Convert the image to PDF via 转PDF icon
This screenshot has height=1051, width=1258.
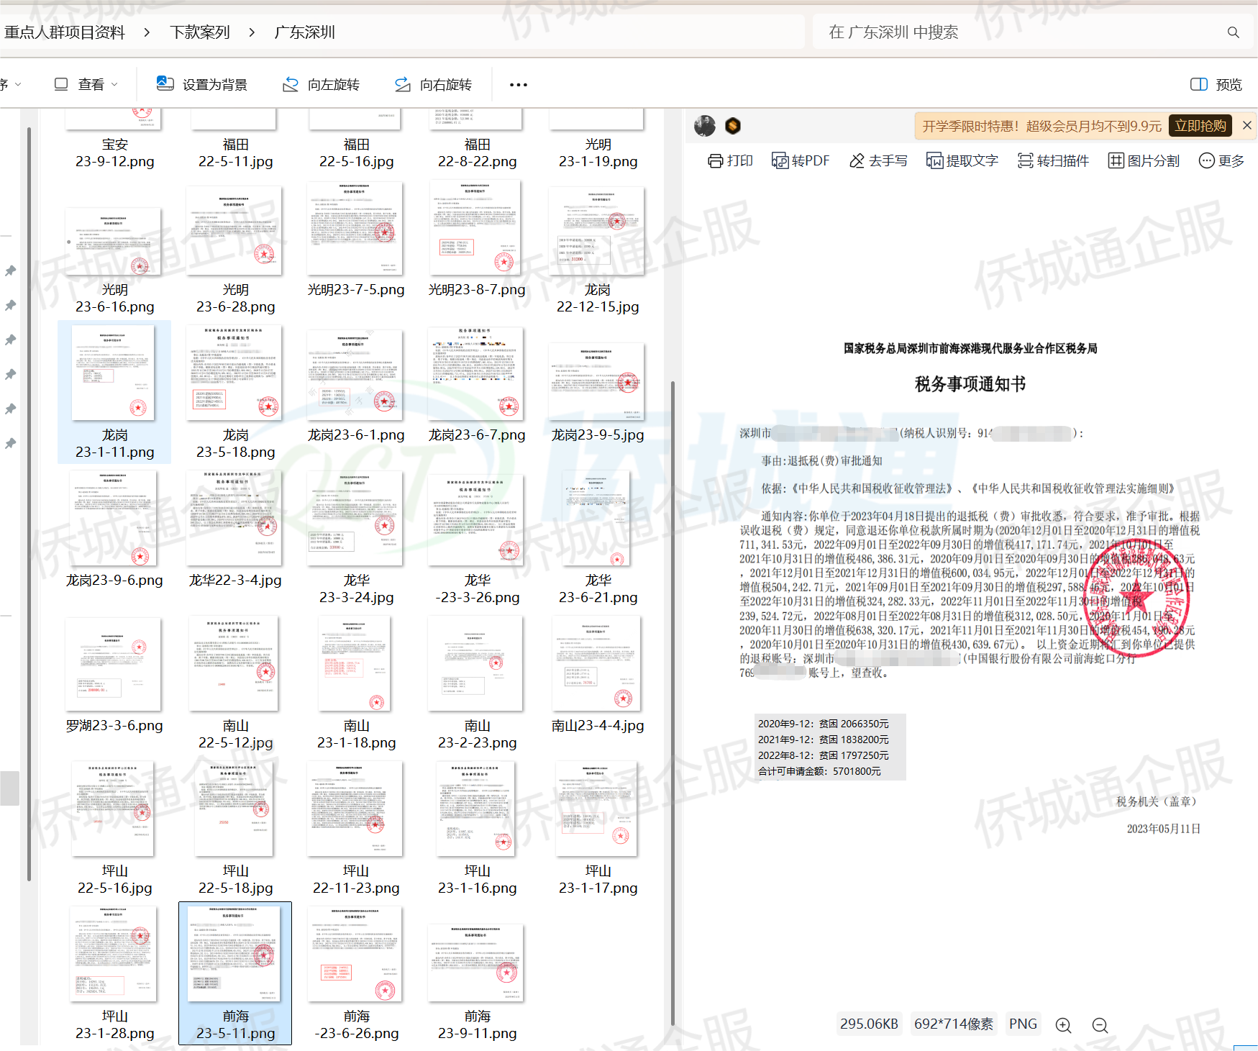(x=801, y=160)
